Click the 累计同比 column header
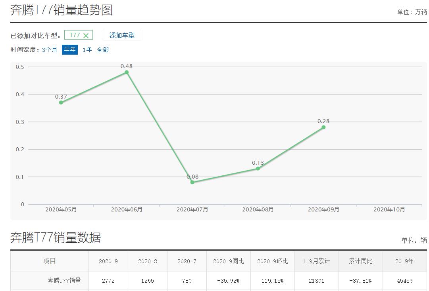Viewport: 429px width, 291px height. [361, 261]
